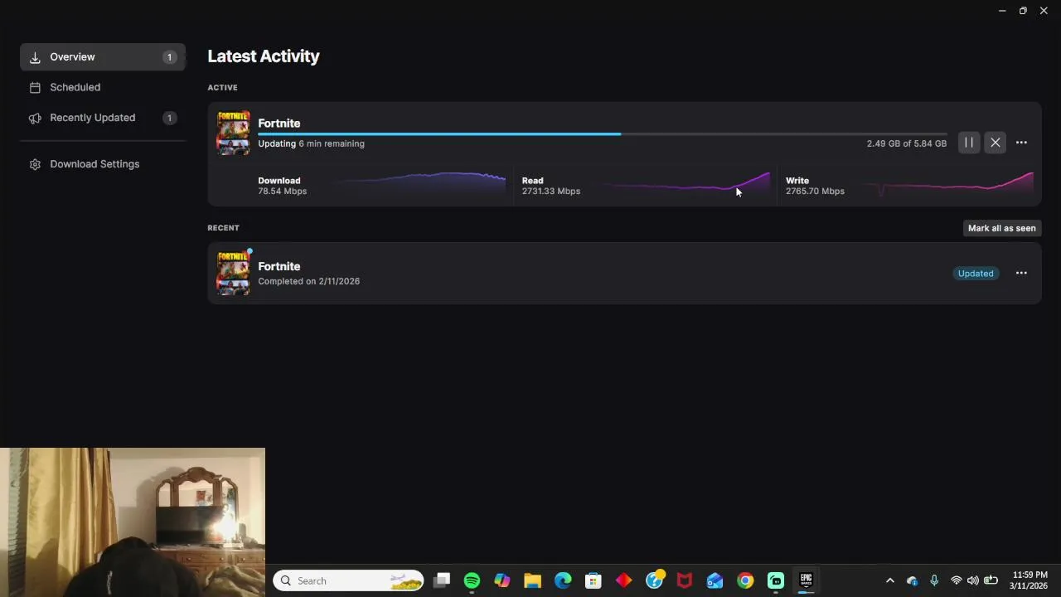Open more options for active Fortnite update
1061x597 pixels.
point(1021,143)
